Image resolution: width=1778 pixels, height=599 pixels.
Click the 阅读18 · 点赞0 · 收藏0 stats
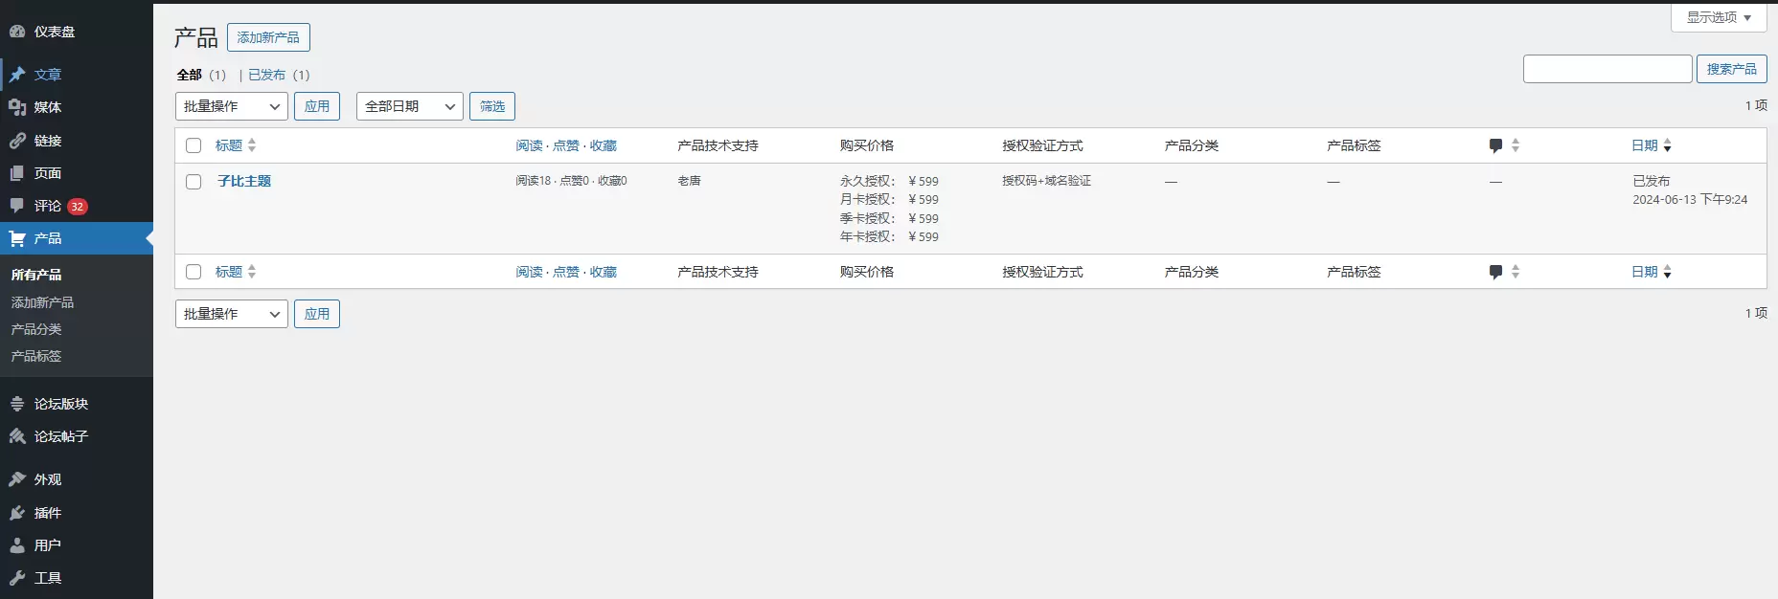571,181
